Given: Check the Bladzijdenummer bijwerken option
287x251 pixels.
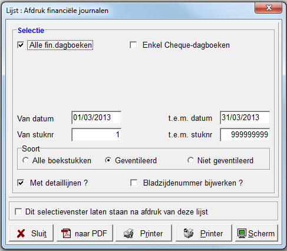Looking at the screenshot, I should coord(134,183).
